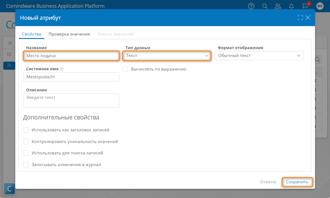
Task: Collapse the side panel arrow icon
Action: 9,43
